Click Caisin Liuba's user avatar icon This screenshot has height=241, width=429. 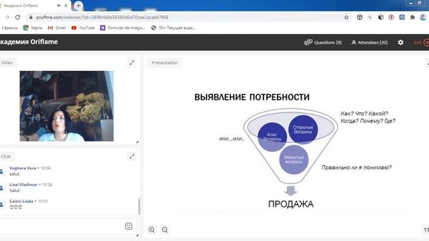pos(1,204)
